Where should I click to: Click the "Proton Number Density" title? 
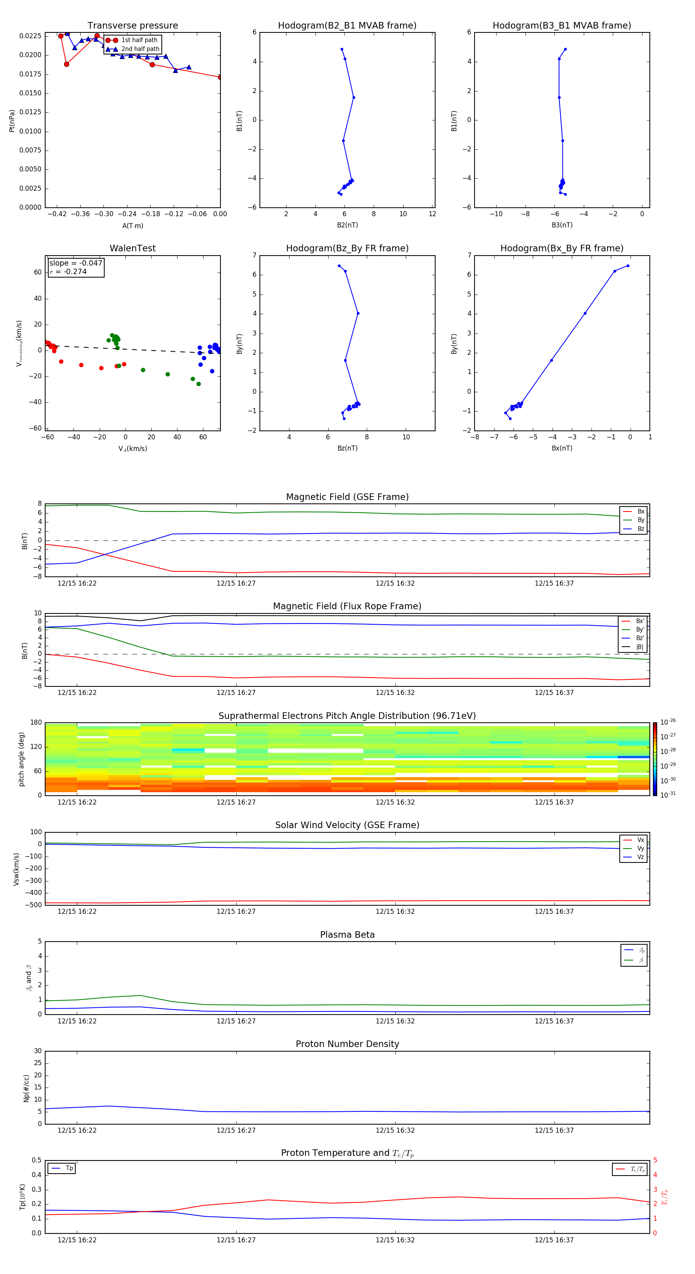click(x=347, y=1044)
